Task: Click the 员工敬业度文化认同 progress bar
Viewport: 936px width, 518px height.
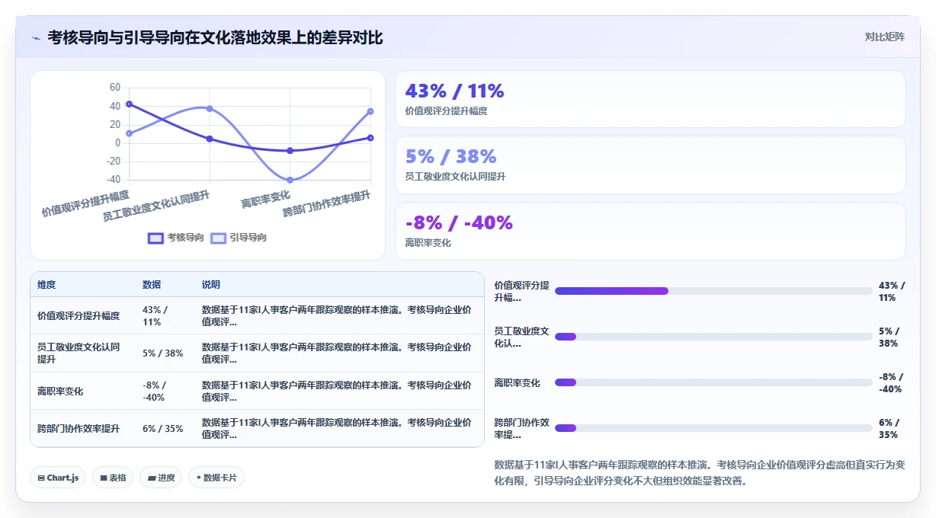Action: [713, 337]
